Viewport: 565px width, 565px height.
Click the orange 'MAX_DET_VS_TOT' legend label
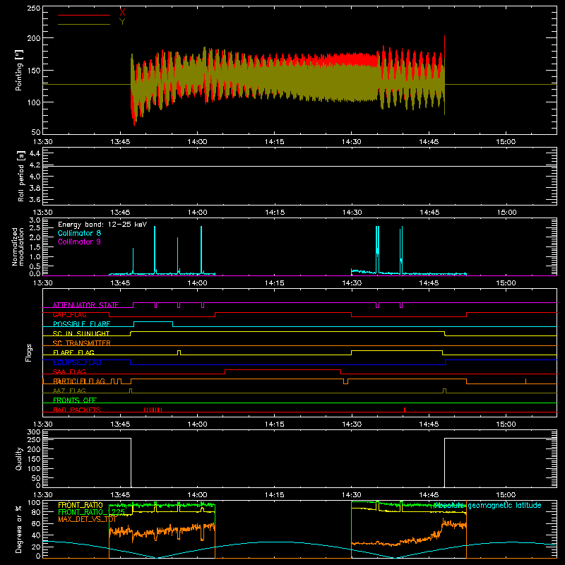87,519
